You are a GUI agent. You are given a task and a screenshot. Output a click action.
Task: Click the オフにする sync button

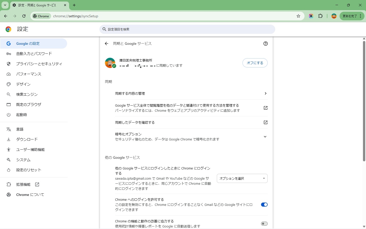click(x=255, y=63)
